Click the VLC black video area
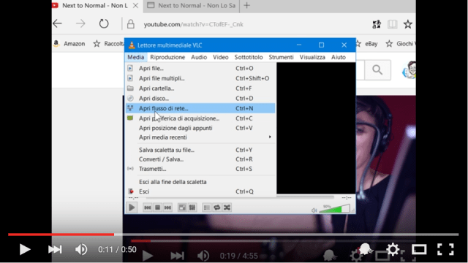The height and width of the screenshot is (263, 468). [316, 129]
